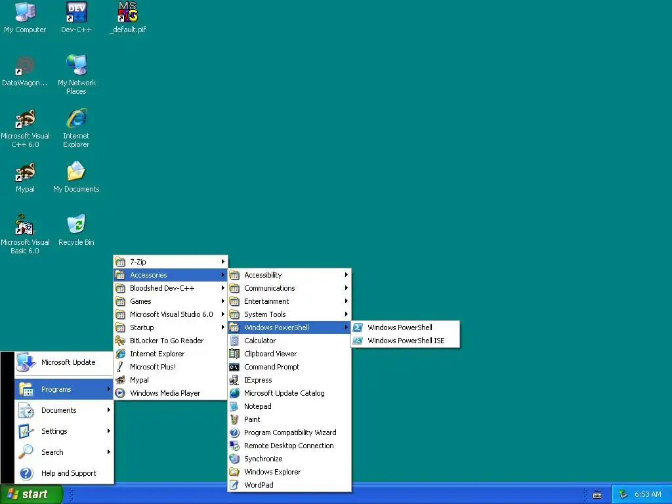Select My Network Places desktop icon
The width and height of the screenshot is (672, 504).
[76, 75]
